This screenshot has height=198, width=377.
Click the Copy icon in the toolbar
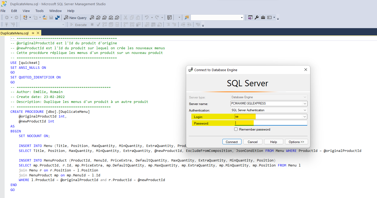point(132,17)
